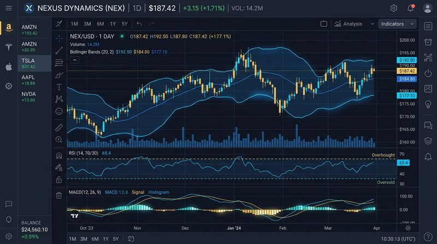Viewport: 437px width, 244px height.
Task: Undo last chart action
Action: coord(139,24)
